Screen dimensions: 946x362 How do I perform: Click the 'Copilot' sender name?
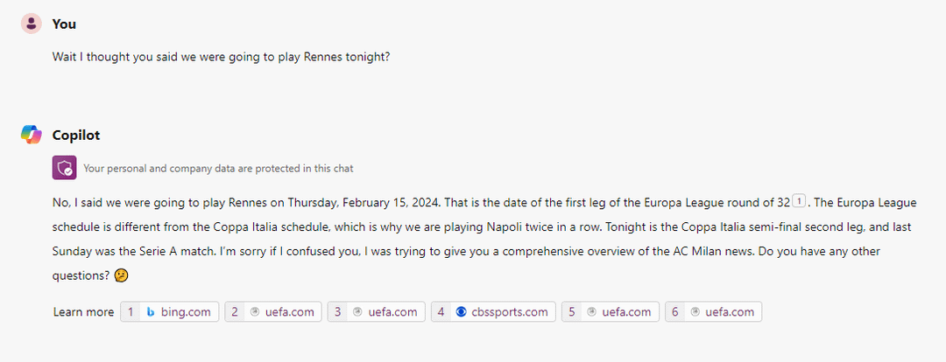pos(76,135)
